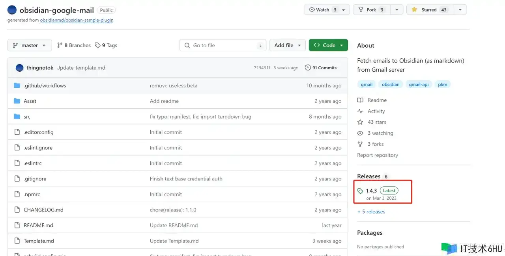Open the + 5 releases link
This screenshot has height=256, width=505.
371,211
